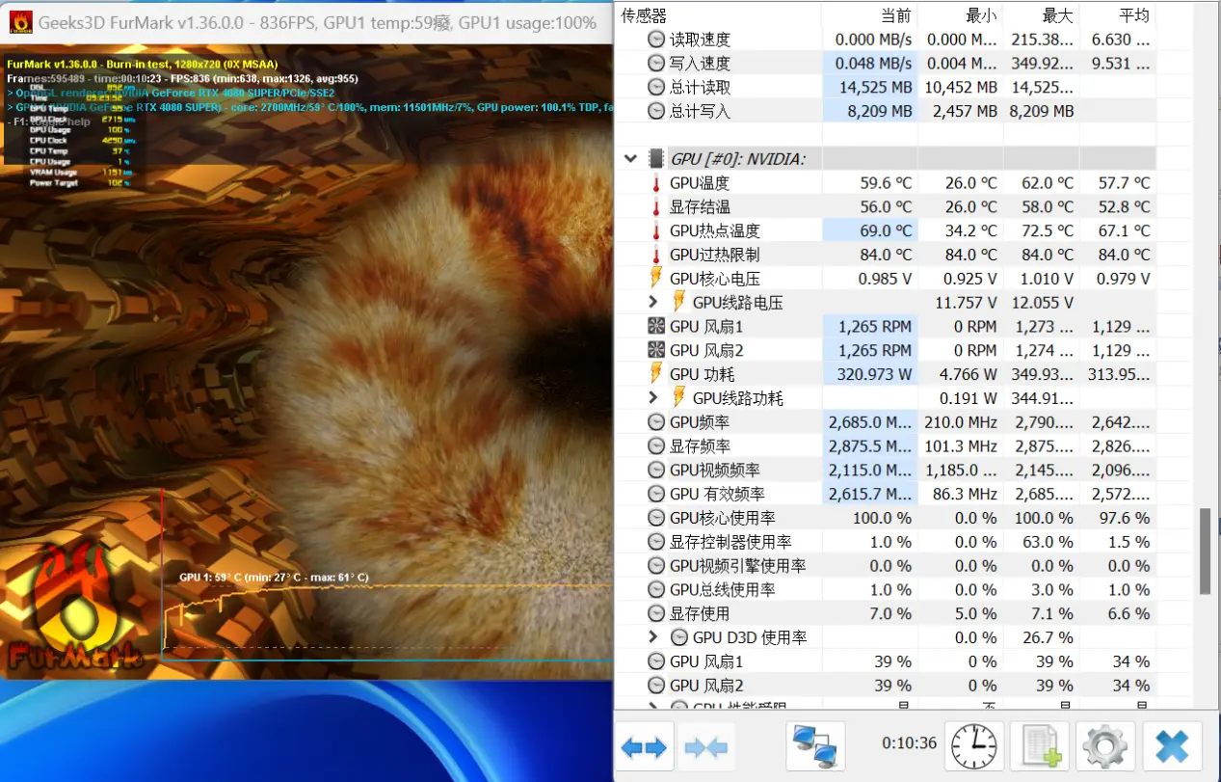The height and width of the screenshot is (782, 1221).
Task: Select the GPU 风扇1 fan icon
Action: click(x=656, y=326)
